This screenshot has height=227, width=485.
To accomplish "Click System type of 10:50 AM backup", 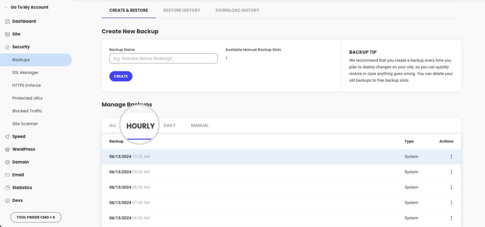I will point(411,157).
